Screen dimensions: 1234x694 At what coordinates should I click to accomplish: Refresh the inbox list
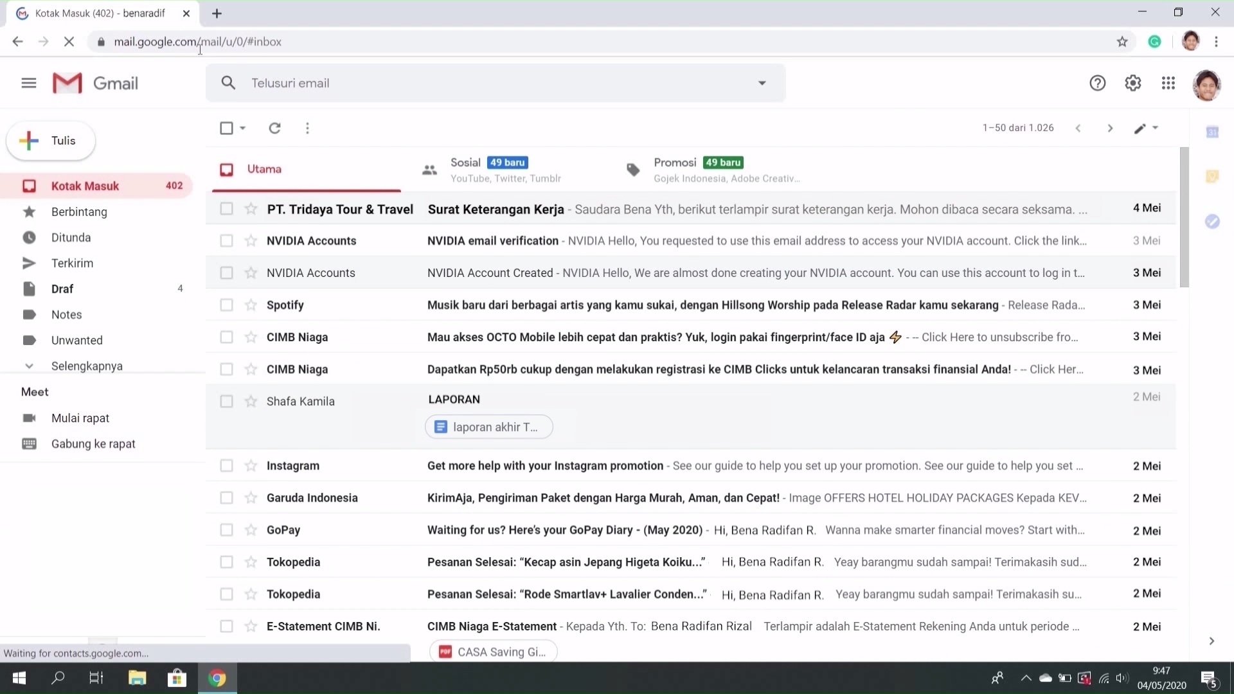pyautogui.click(x=274, y=128)
